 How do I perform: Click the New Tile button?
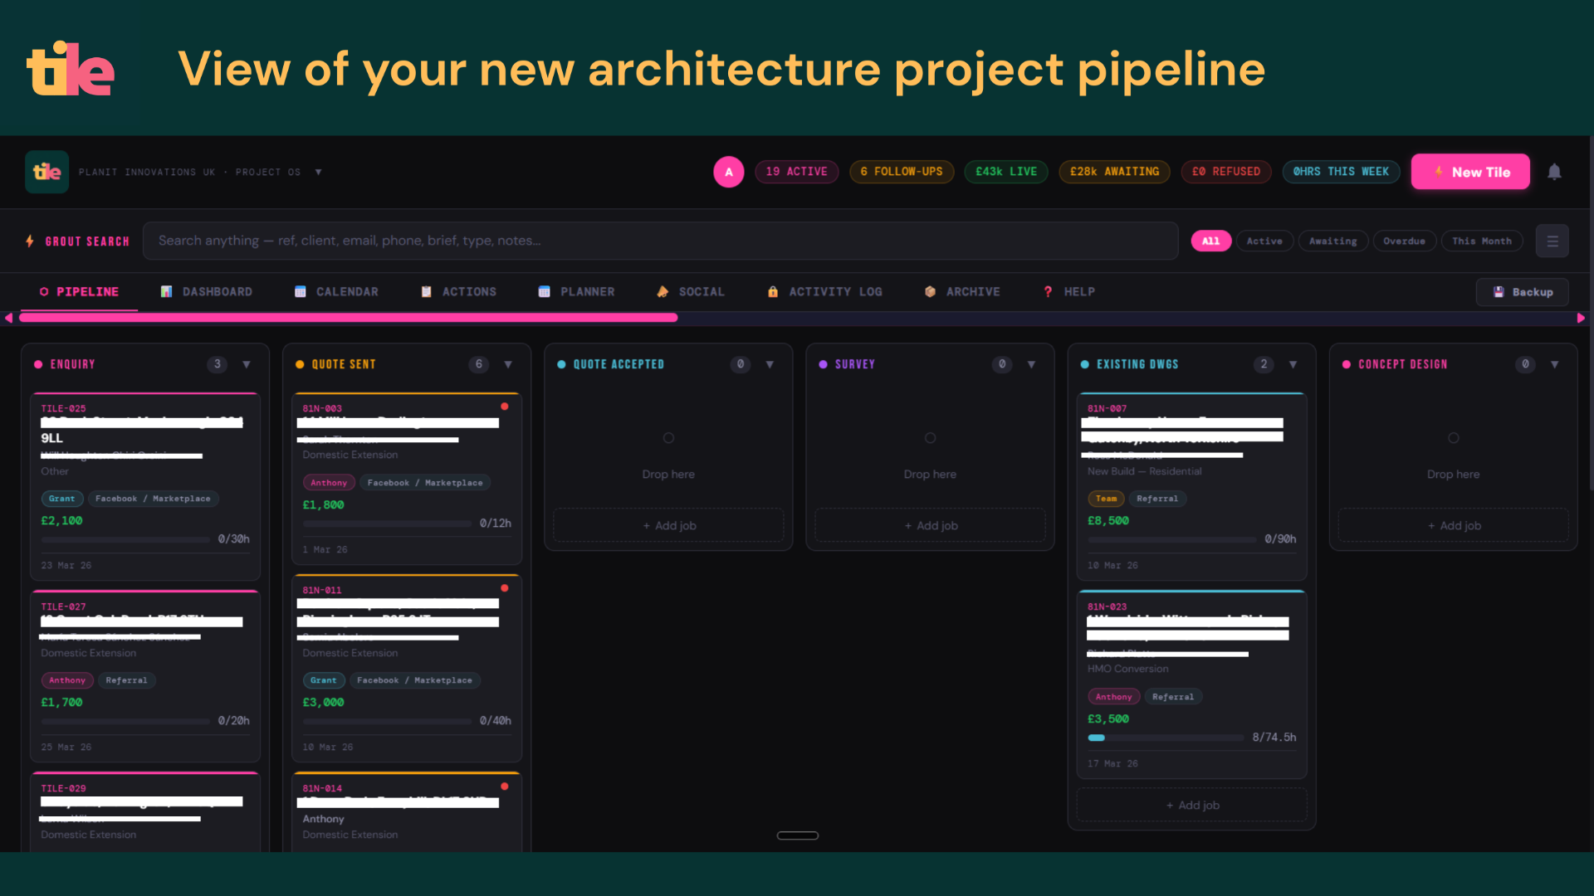pos(1470,172)
